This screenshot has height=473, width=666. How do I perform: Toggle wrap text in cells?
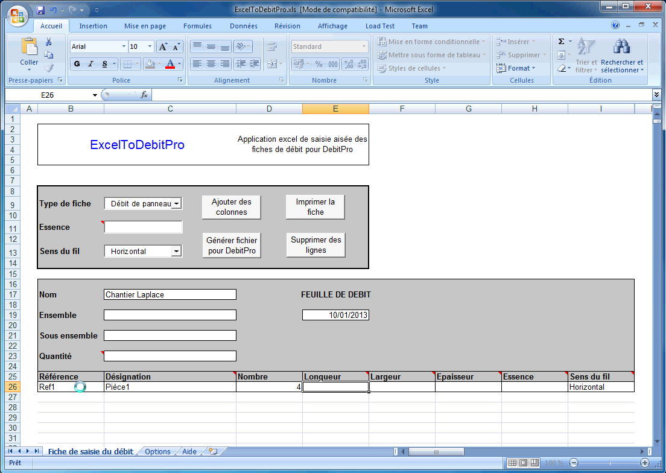coord(272,46)
